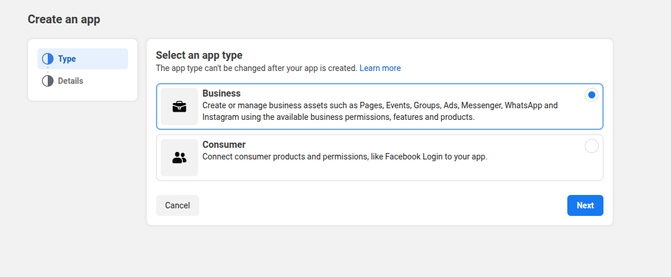Click the Business briefcase icon
The height and width of the screenshot is (277, 671).
(179, 106)
